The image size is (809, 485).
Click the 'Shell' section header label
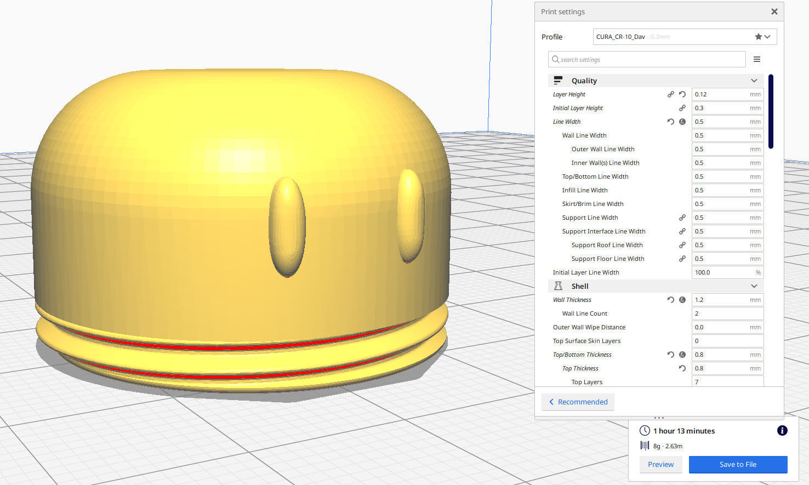[580, 286]
